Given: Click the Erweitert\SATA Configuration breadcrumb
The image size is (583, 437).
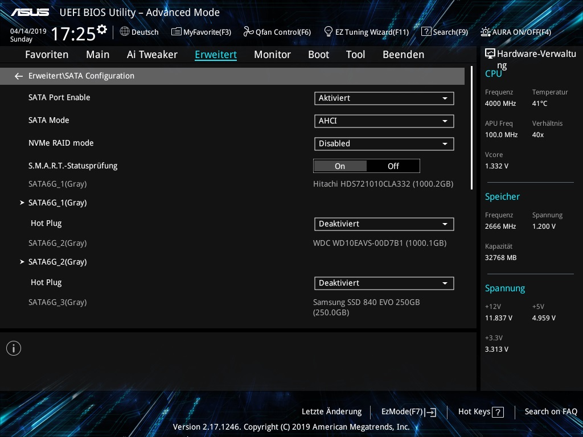Looking at the screenshot, I should [81, 76].
